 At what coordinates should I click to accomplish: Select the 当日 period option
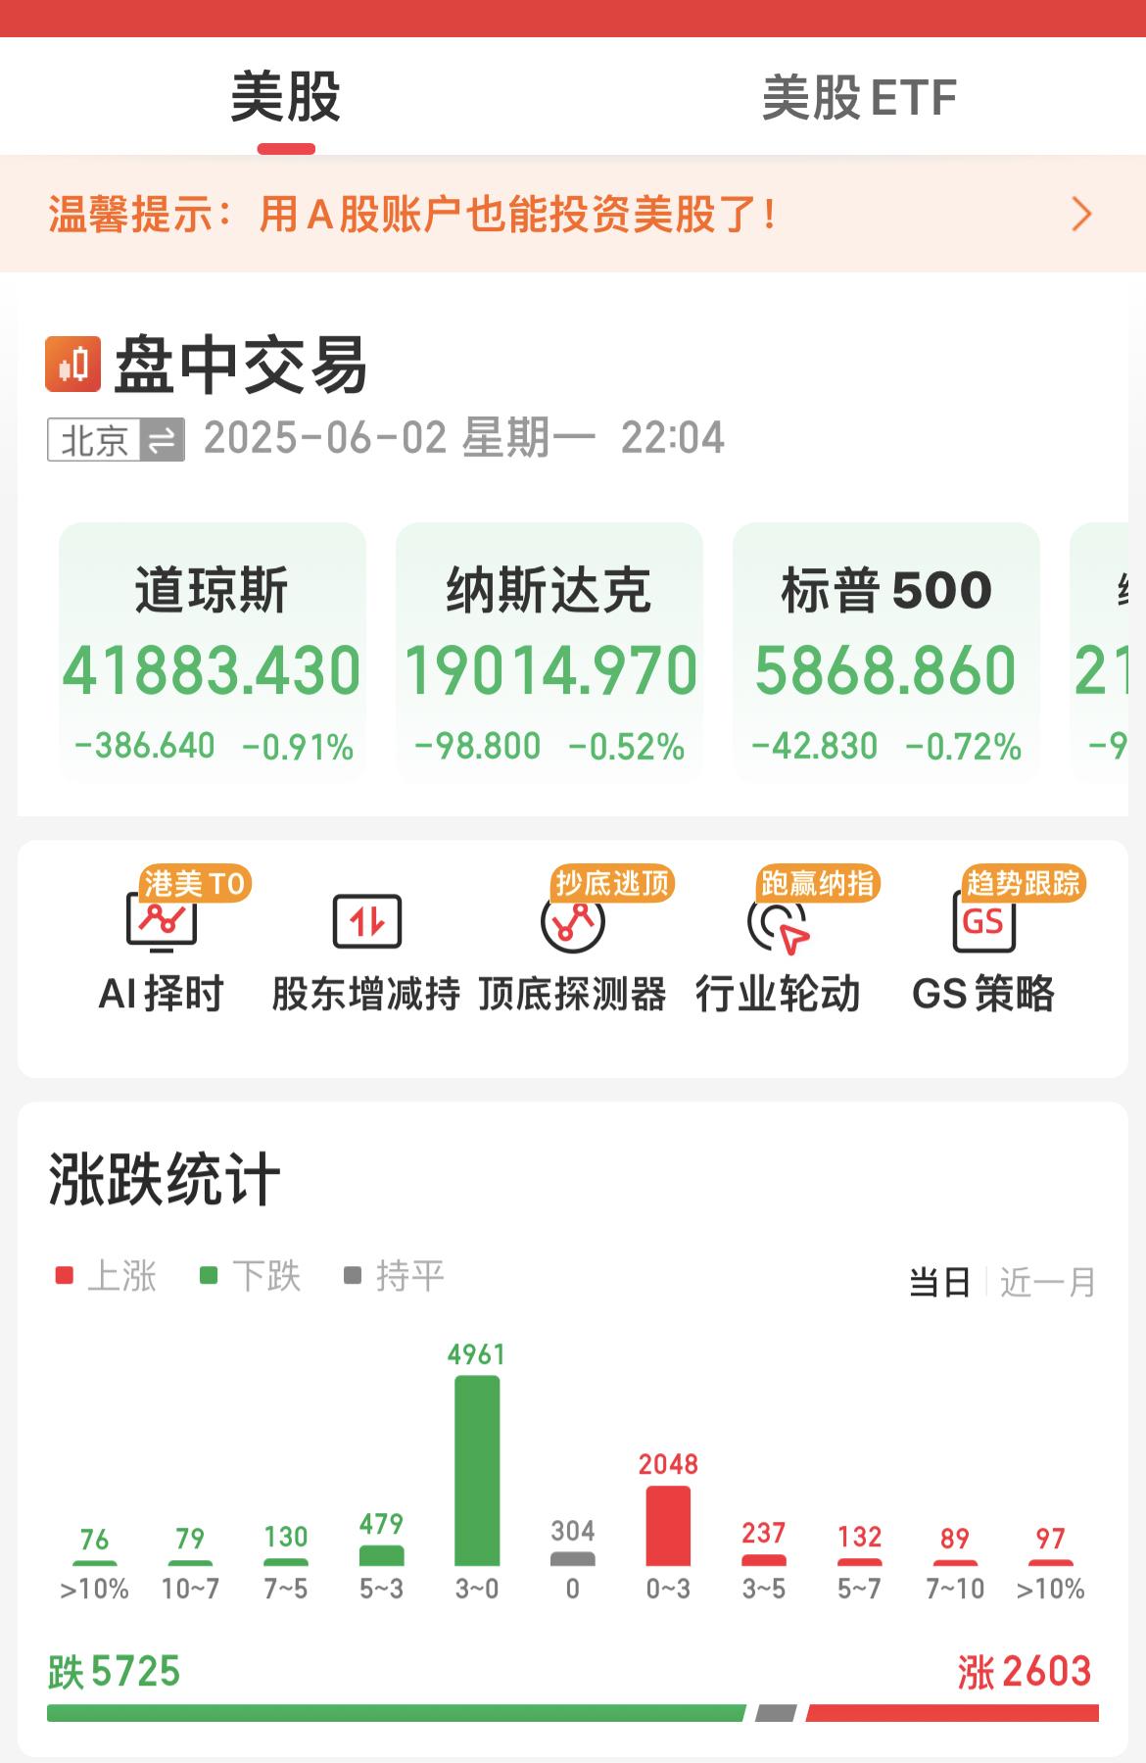(939, 1282)
